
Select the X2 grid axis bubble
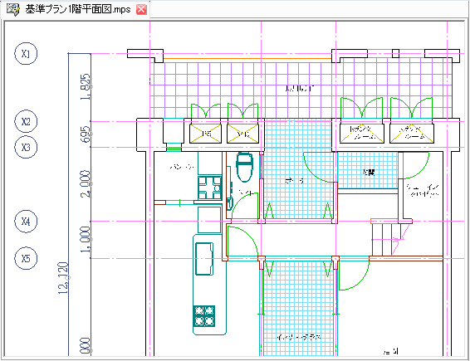[x=26, y=121]
